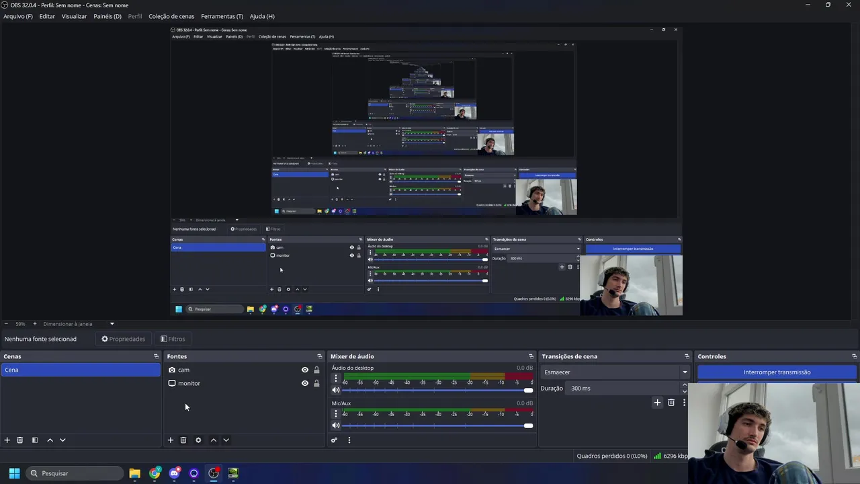This screenshot has width=860, height=484.
Task: Open Ajuda menu
Action: (x=262, y=16)
